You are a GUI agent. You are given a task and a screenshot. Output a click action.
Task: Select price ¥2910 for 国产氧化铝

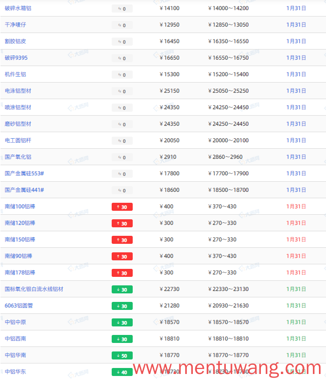point(168,157)
